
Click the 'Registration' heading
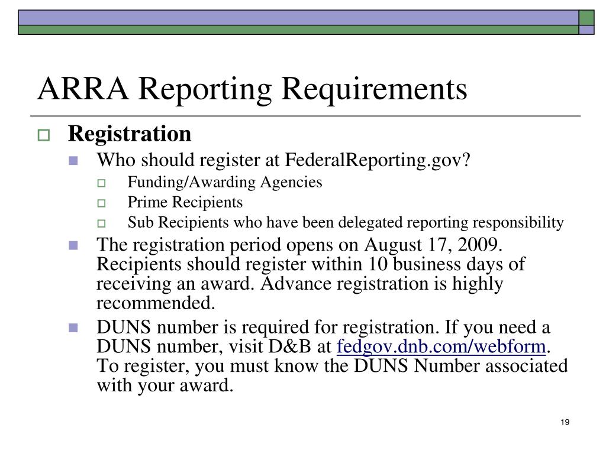click(x=130, y=134)
